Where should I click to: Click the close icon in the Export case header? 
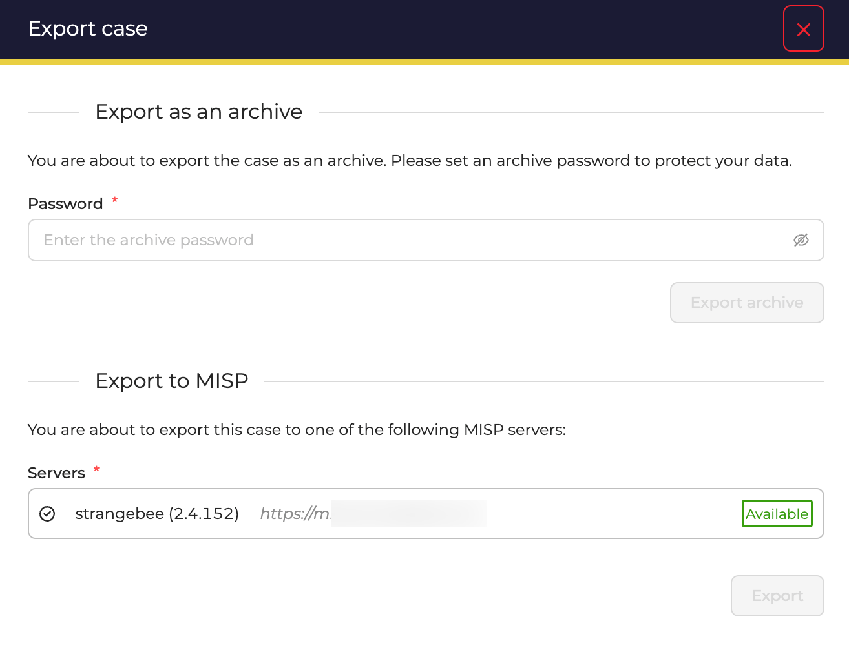click(x=803, y=29)
